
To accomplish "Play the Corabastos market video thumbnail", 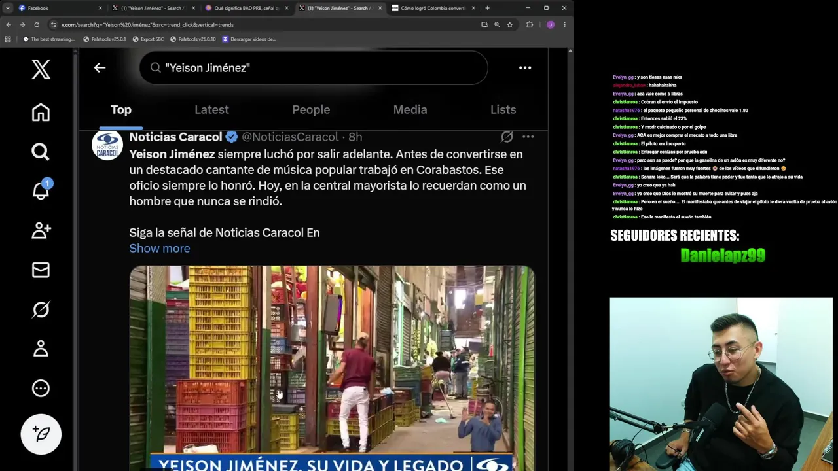I will (x=332, y=368).
